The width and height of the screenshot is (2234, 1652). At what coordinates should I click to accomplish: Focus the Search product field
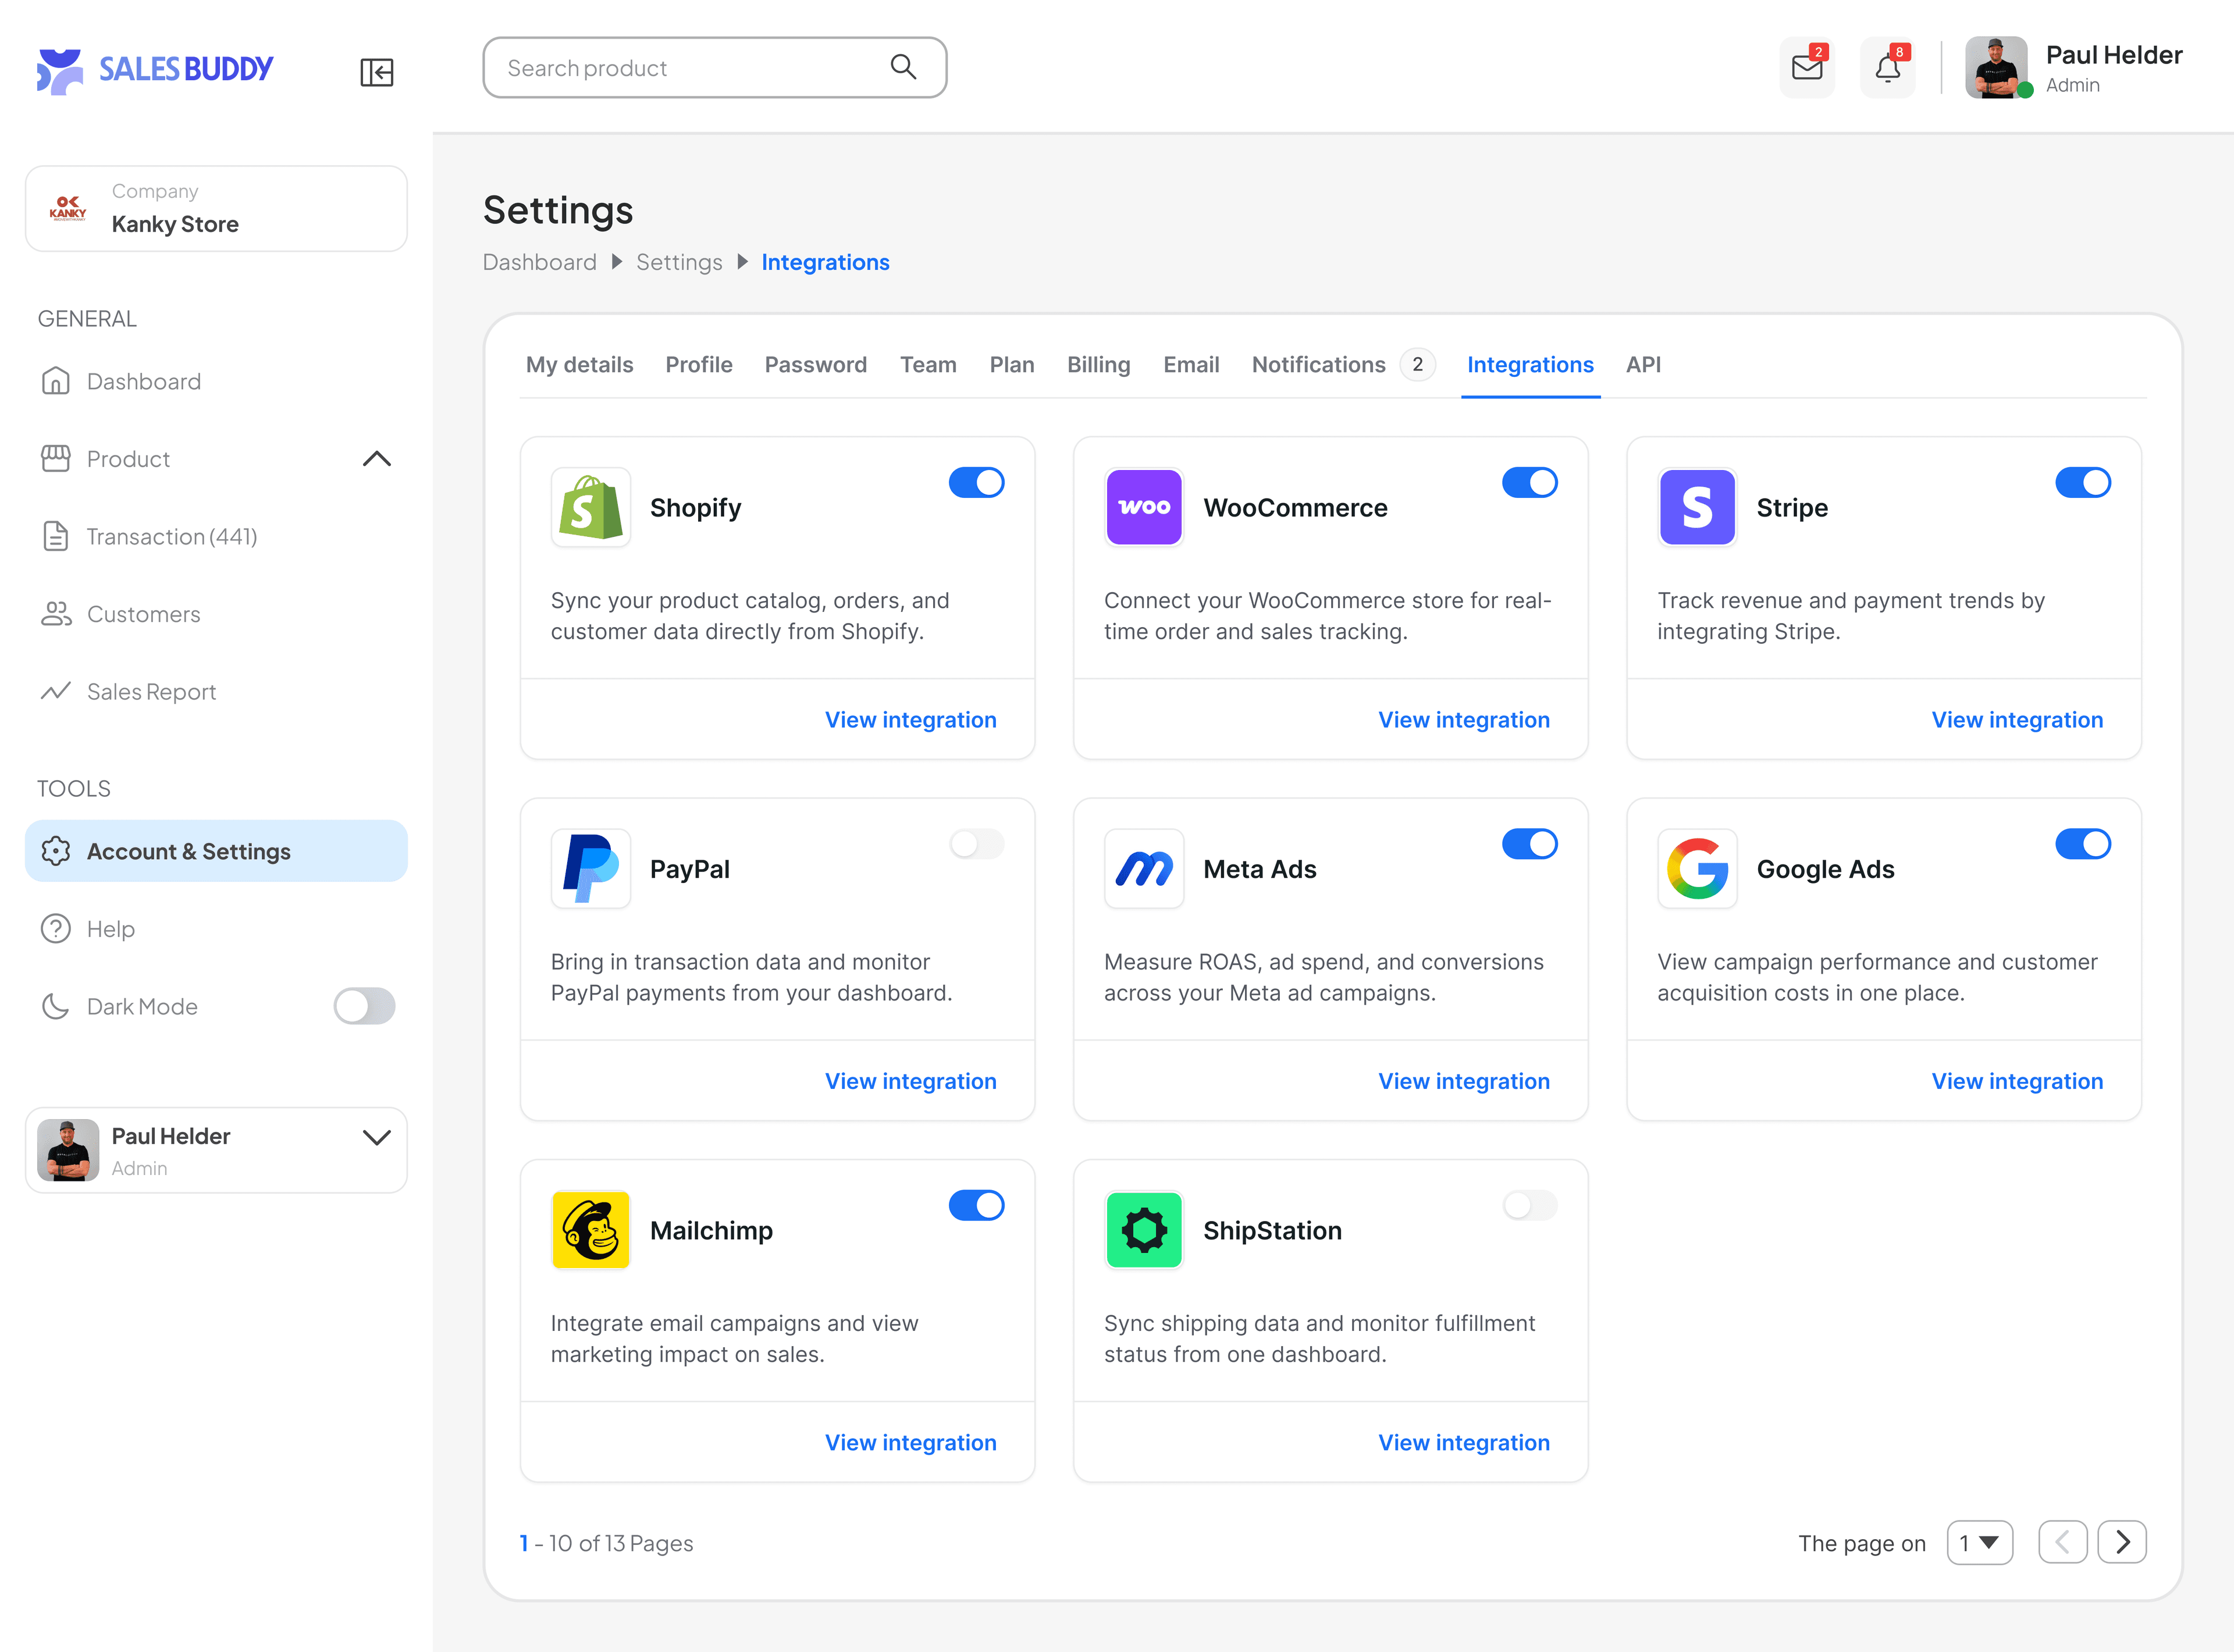pyautogui.click(x=715, y=67)
